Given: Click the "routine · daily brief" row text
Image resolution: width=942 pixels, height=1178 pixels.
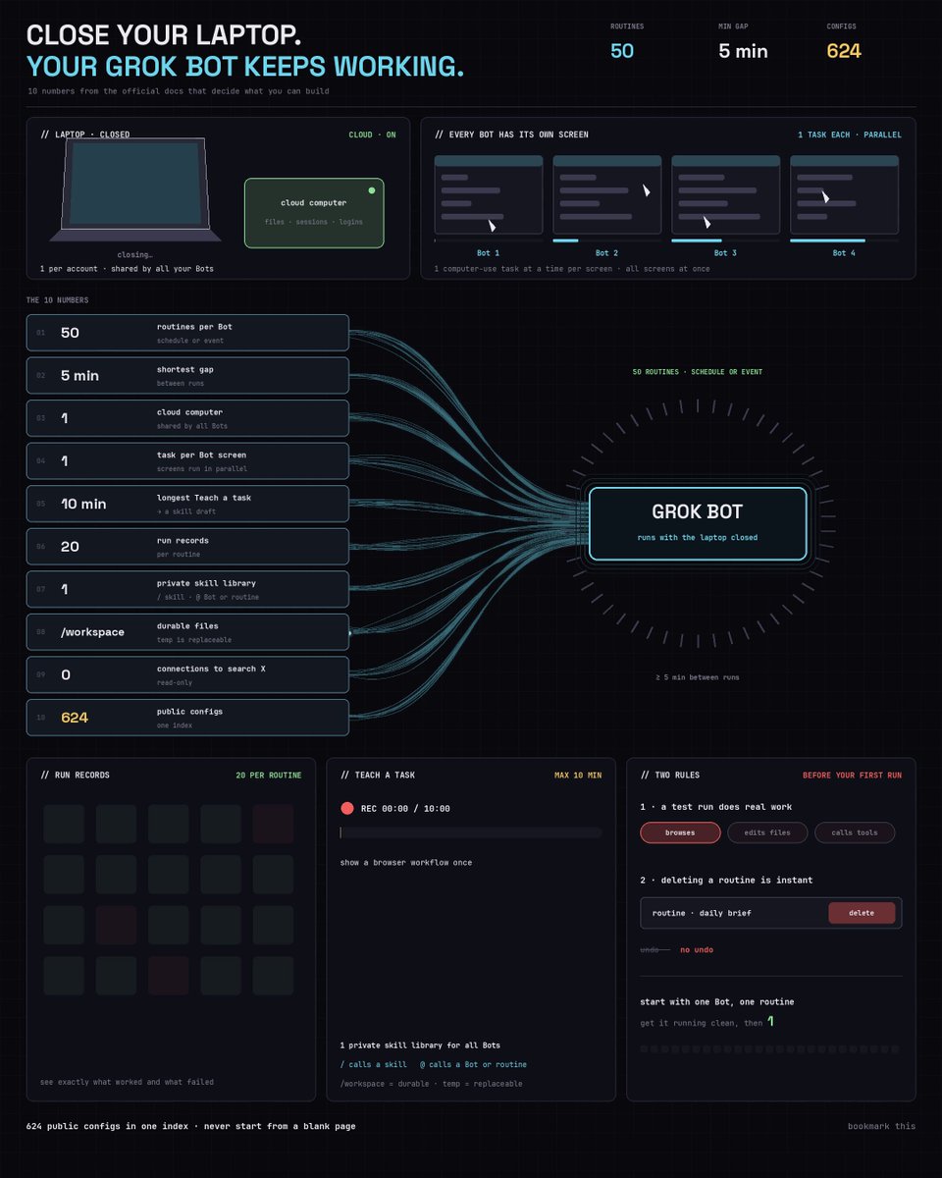Looking at the screenshot, I should 702,913.
